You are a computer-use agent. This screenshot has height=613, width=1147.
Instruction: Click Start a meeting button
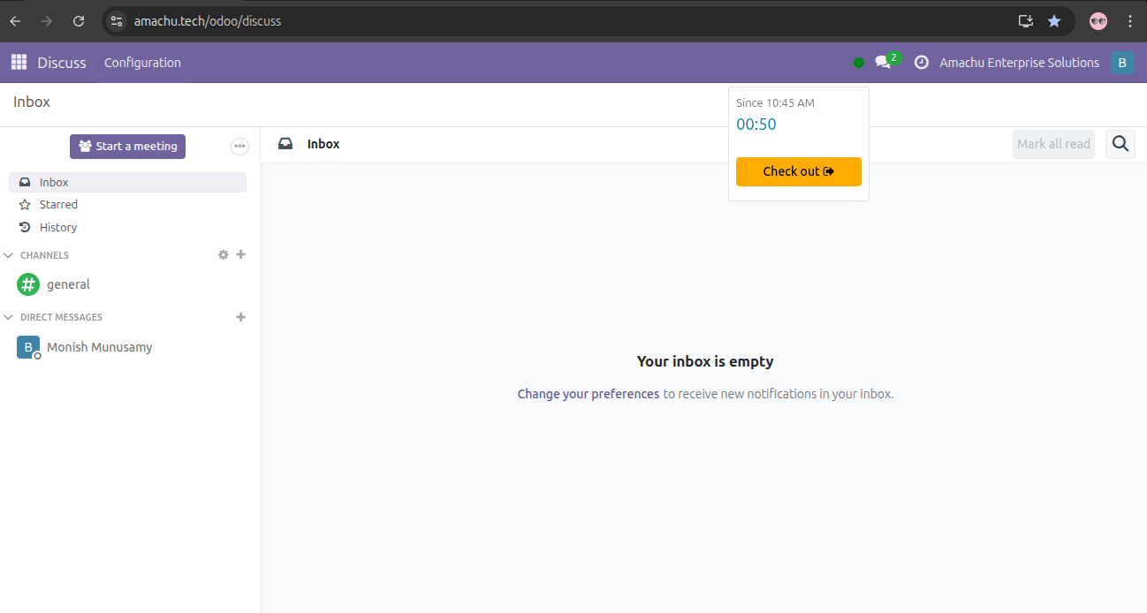[127, 147]
